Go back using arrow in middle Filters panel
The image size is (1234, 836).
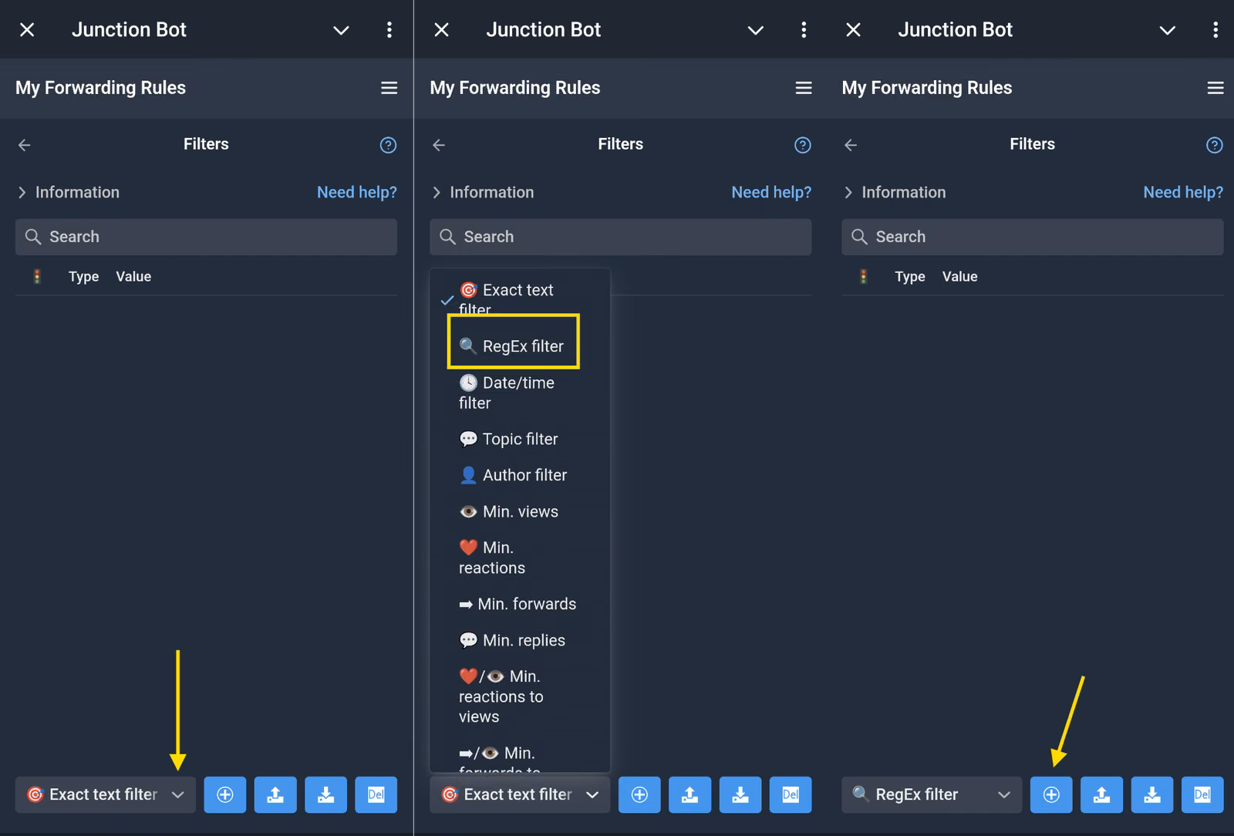[439, 145]
